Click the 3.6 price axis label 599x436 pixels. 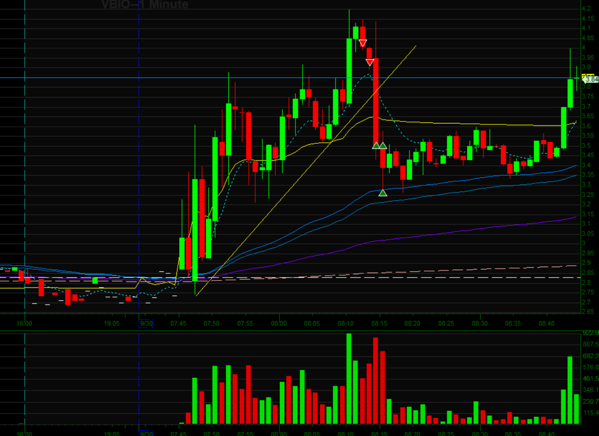coord(587,126)
